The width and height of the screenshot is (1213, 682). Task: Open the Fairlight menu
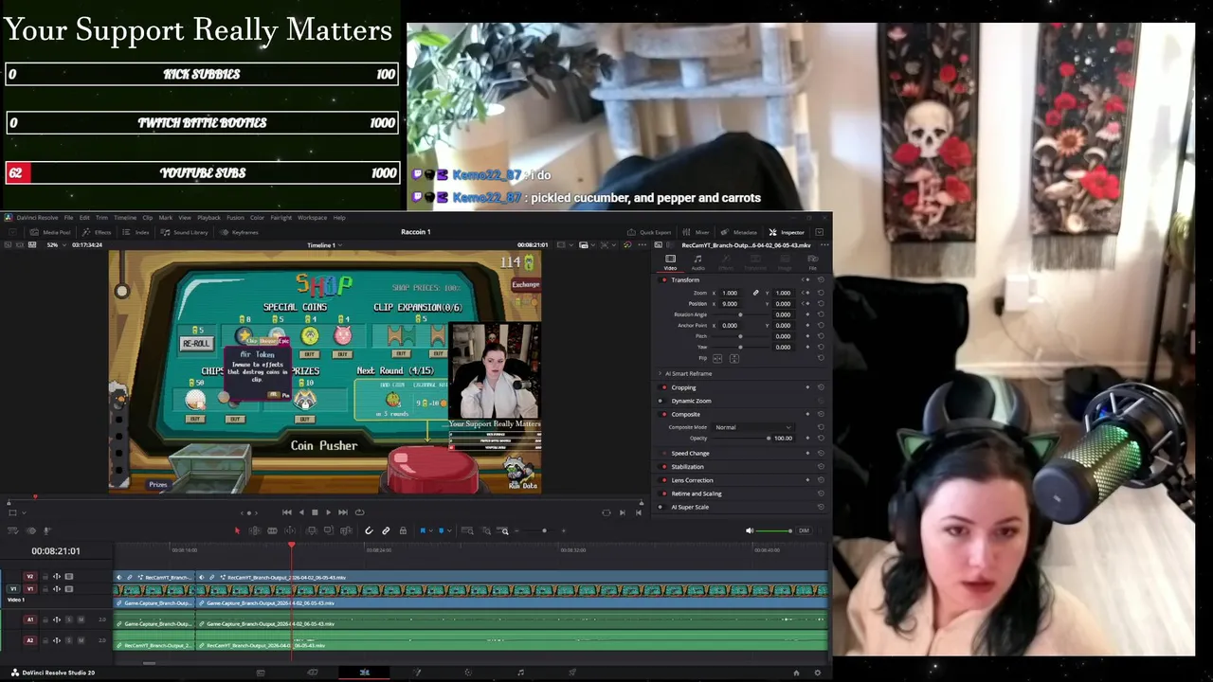coord(281,218)
